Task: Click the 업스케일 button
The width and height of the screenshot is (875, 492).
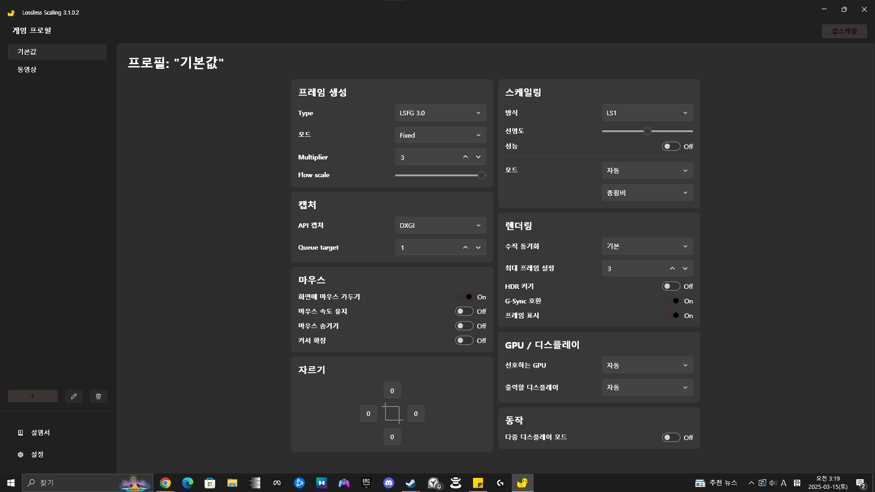Action: pos(844,31)
